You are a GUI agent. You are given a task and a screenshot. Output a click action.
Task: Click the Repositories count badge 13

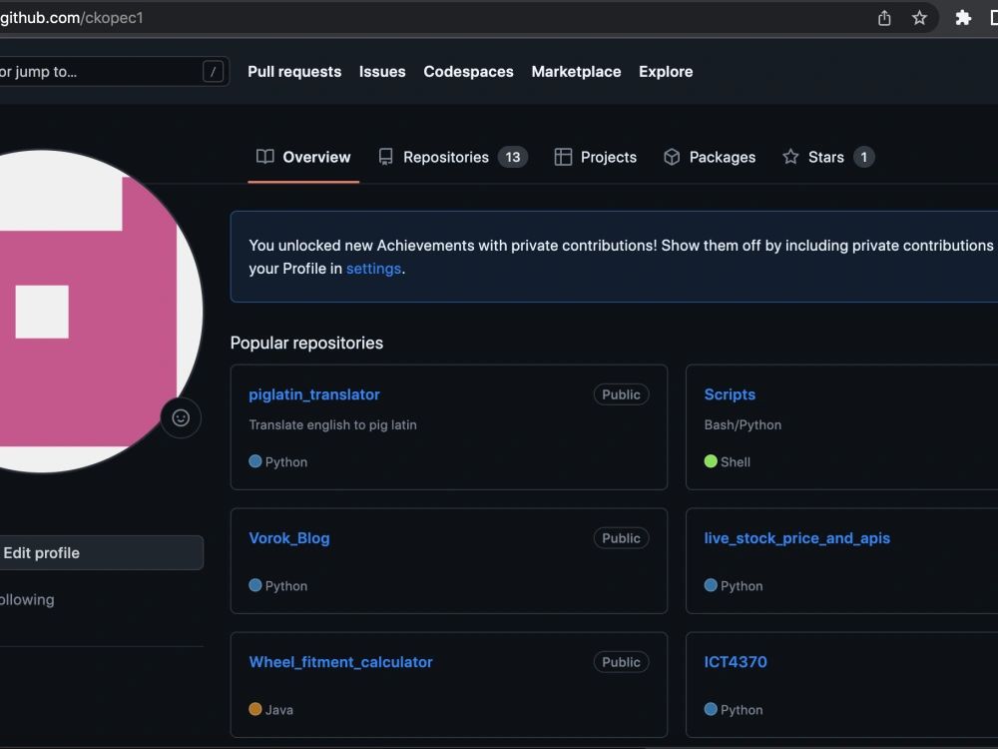tap(513, 158)
